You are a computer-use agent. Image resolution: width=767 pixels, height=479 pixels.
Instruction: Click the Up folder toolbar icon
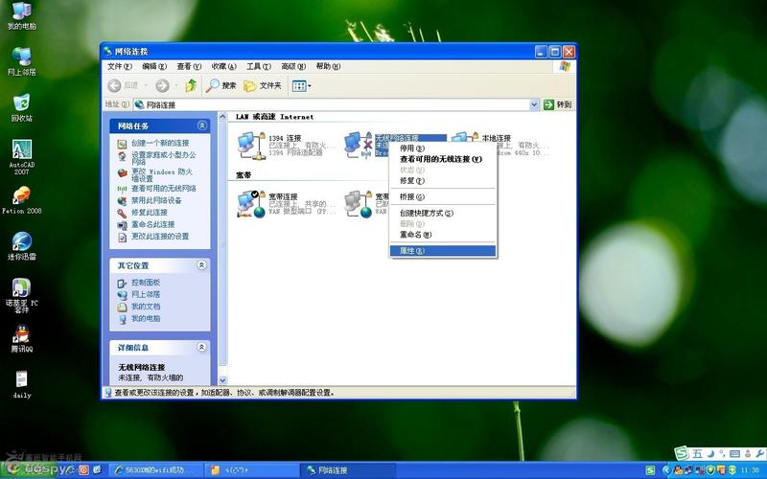click(x=191, y=85)
